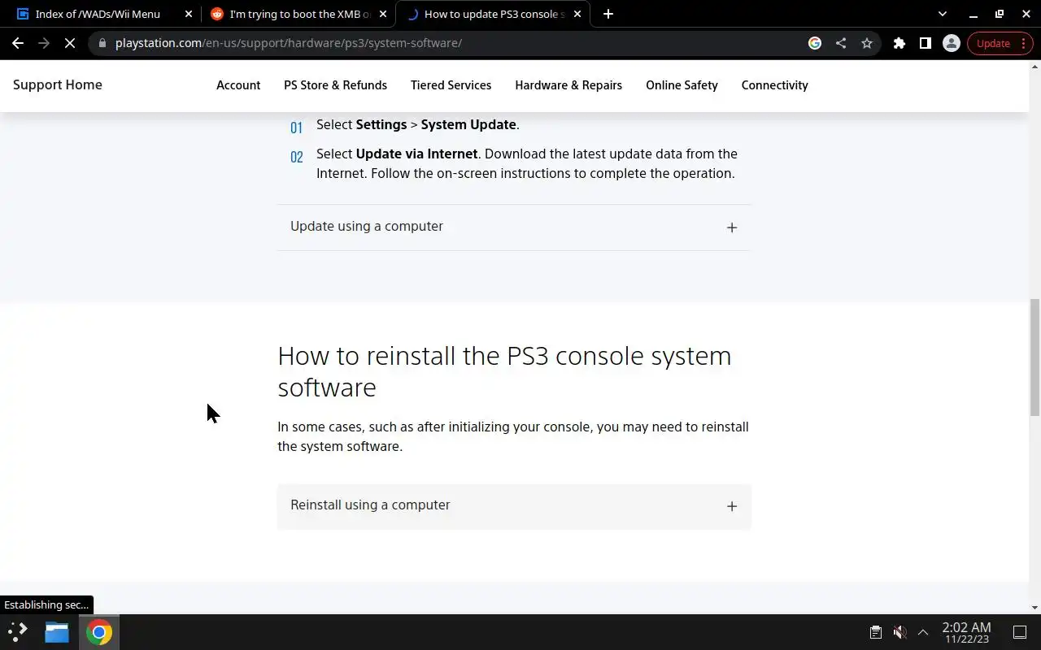The height and width of the screenshot is (650, 1041).
Task: Click the page vertical scrollbar thumb
Action: click(1034, 357)
